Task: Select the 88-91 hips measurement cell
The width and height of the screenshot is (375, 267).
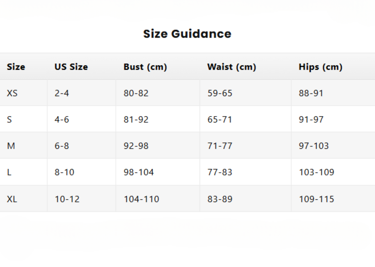Action: coord(311,93)
